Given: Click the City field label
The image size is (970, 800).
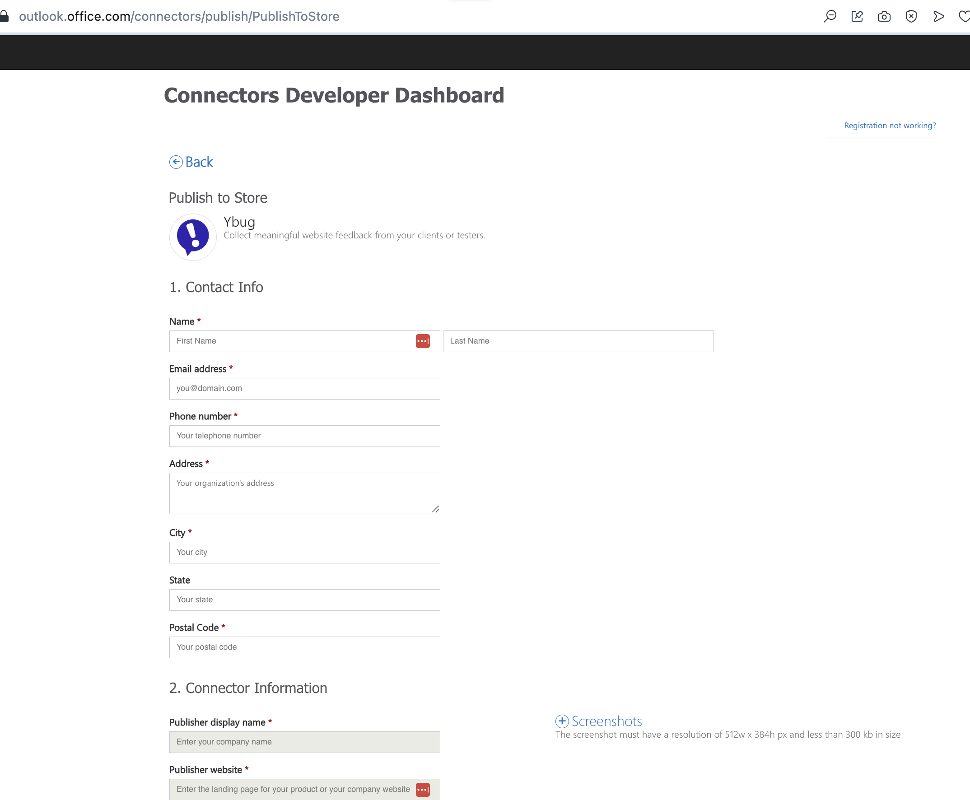Looking at the screenshot, I should (x=177, y=533).
